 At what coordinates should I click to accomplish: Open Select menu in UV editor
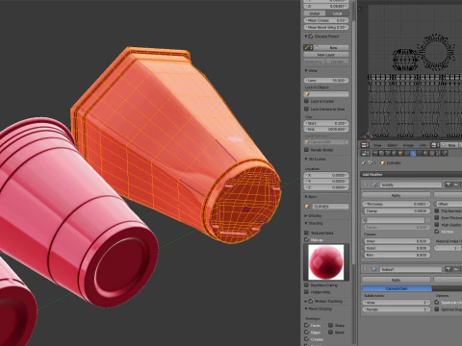point(392,145)
